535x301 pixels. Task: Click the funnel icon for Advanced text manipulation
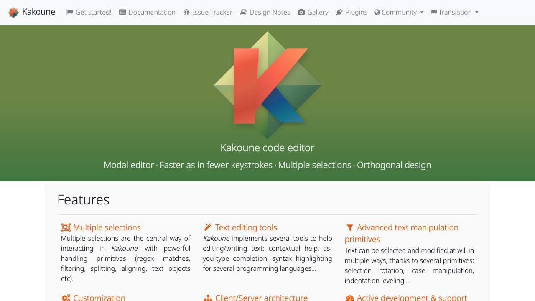click(350, 227)
